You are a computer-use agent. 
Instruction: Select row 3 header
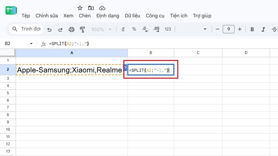pos(8,78)
